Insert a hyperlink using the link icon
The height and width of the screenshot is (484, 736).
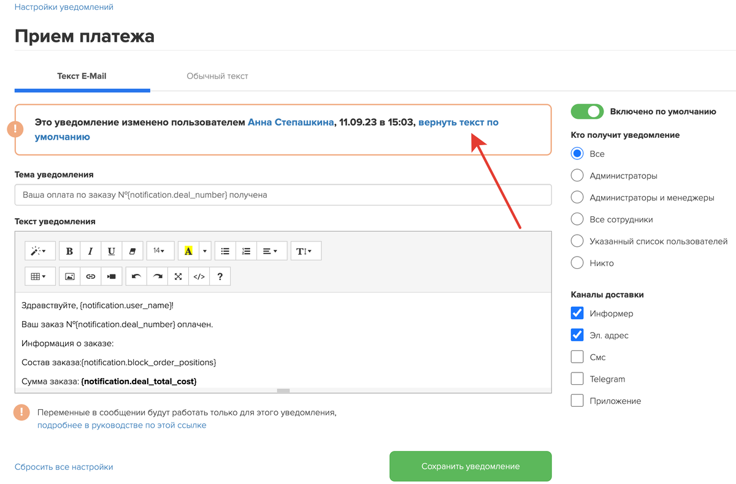91,276
